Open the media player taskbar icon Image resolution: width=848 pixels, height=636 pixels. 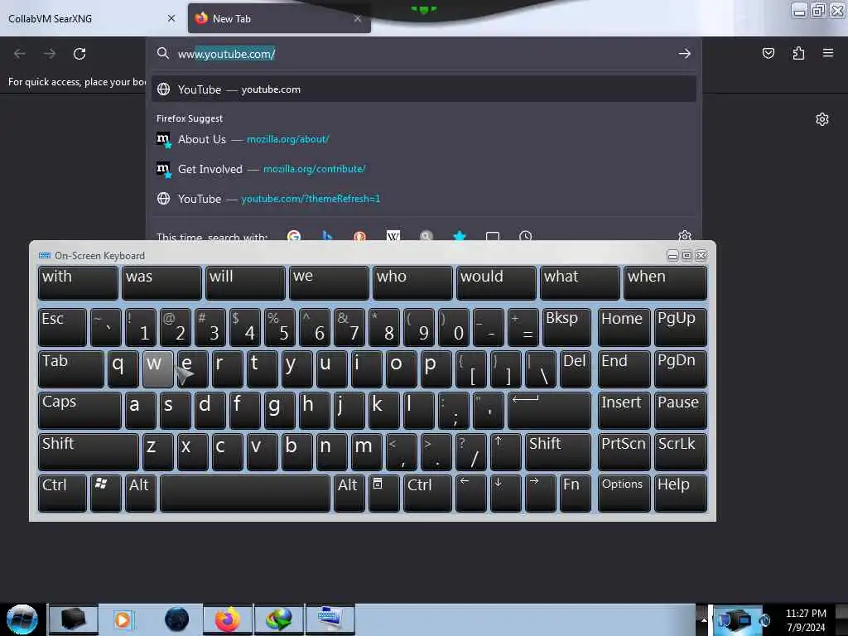(x=123, y=619)
